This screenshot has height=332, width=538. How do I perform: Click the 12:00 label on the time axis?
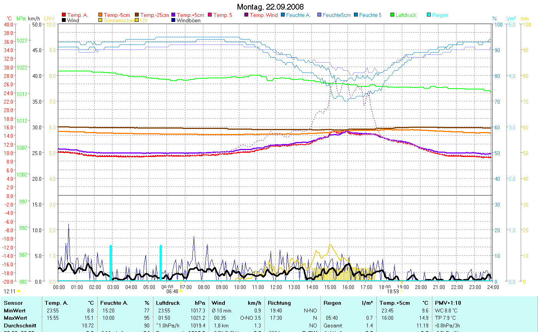click(276, 287)
